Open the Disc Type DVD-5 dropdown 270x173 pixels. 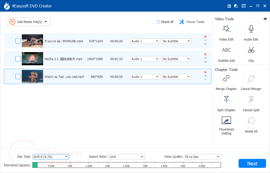click(x=51, y=157)
